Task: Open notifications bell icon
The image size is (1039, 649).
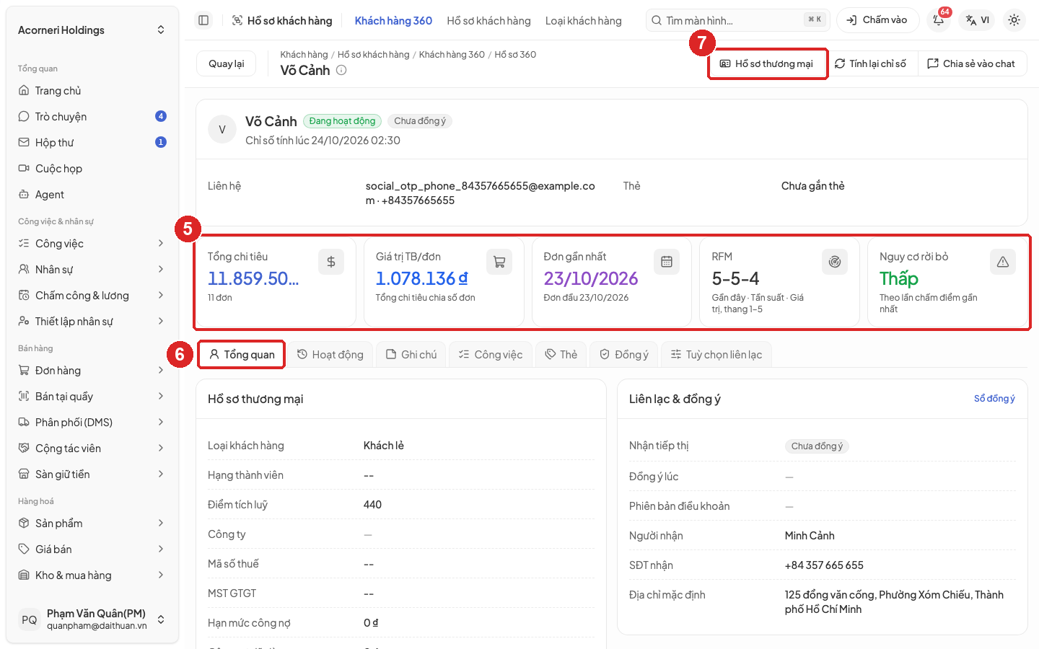Action: tap(939, 20)
